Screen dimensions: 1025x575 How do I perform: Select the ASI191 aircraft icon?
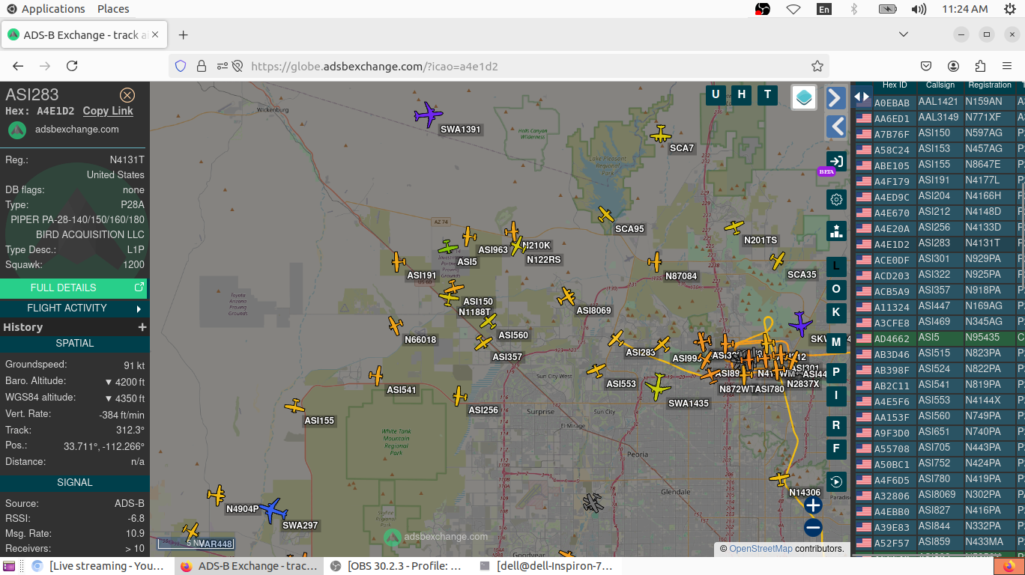(x=398, y=262)
